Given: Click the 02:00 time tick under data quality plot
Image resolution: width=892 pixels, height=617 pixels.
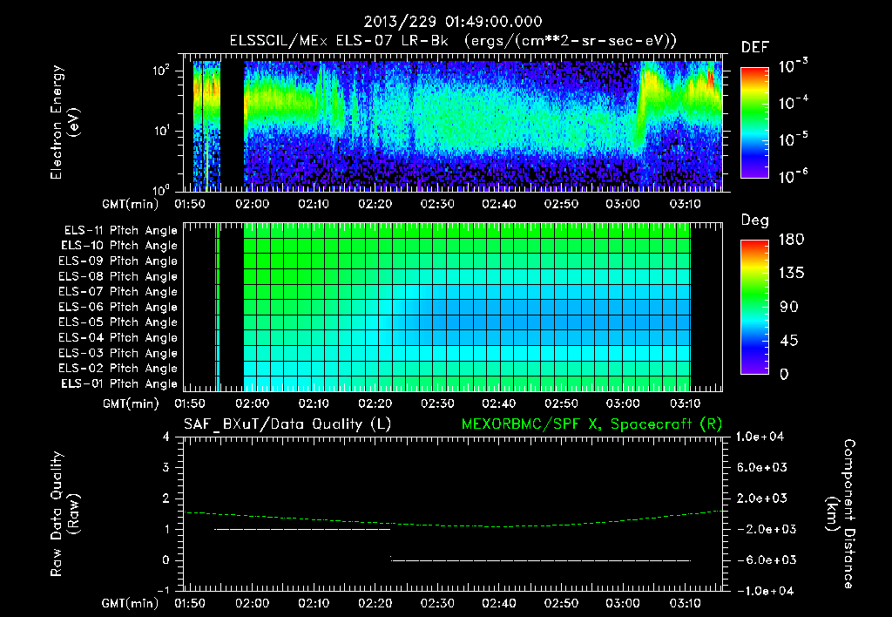Looking at the screenshot, I should 252,603.
